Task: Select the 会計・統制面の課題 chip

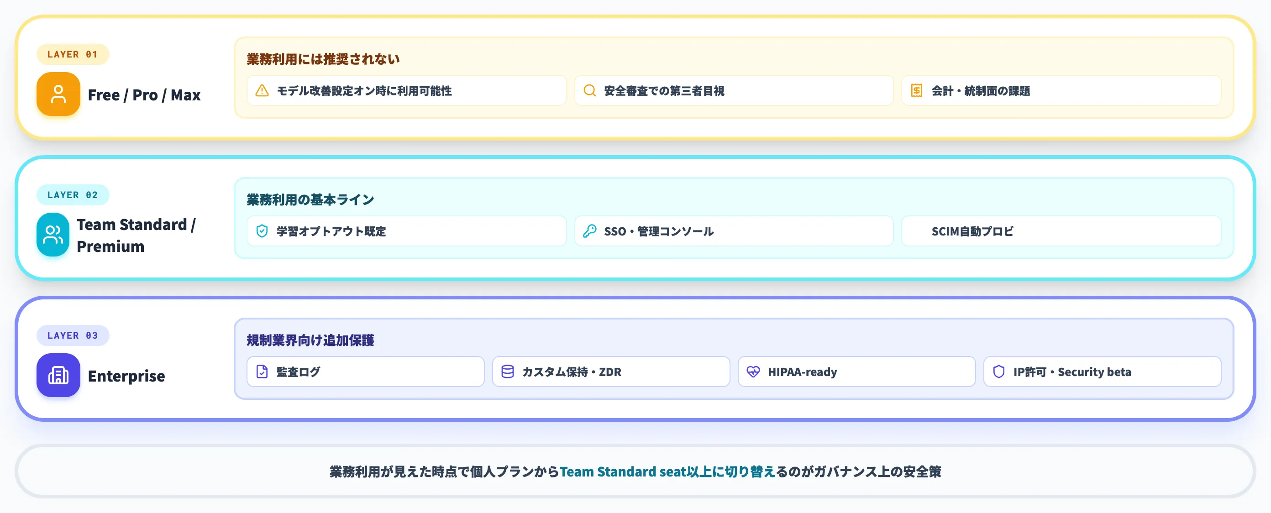Action: coord(1061,91)
